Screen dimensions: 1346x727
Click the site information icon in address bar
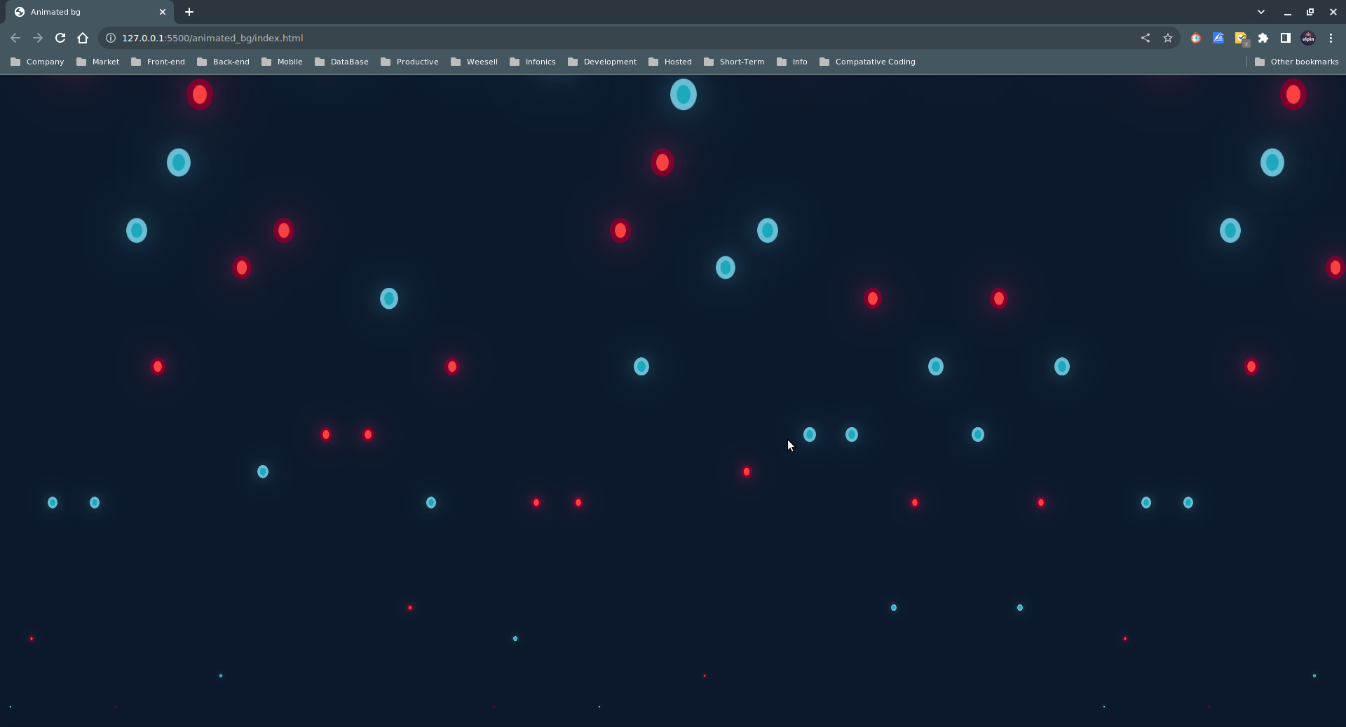coord(110,38)
